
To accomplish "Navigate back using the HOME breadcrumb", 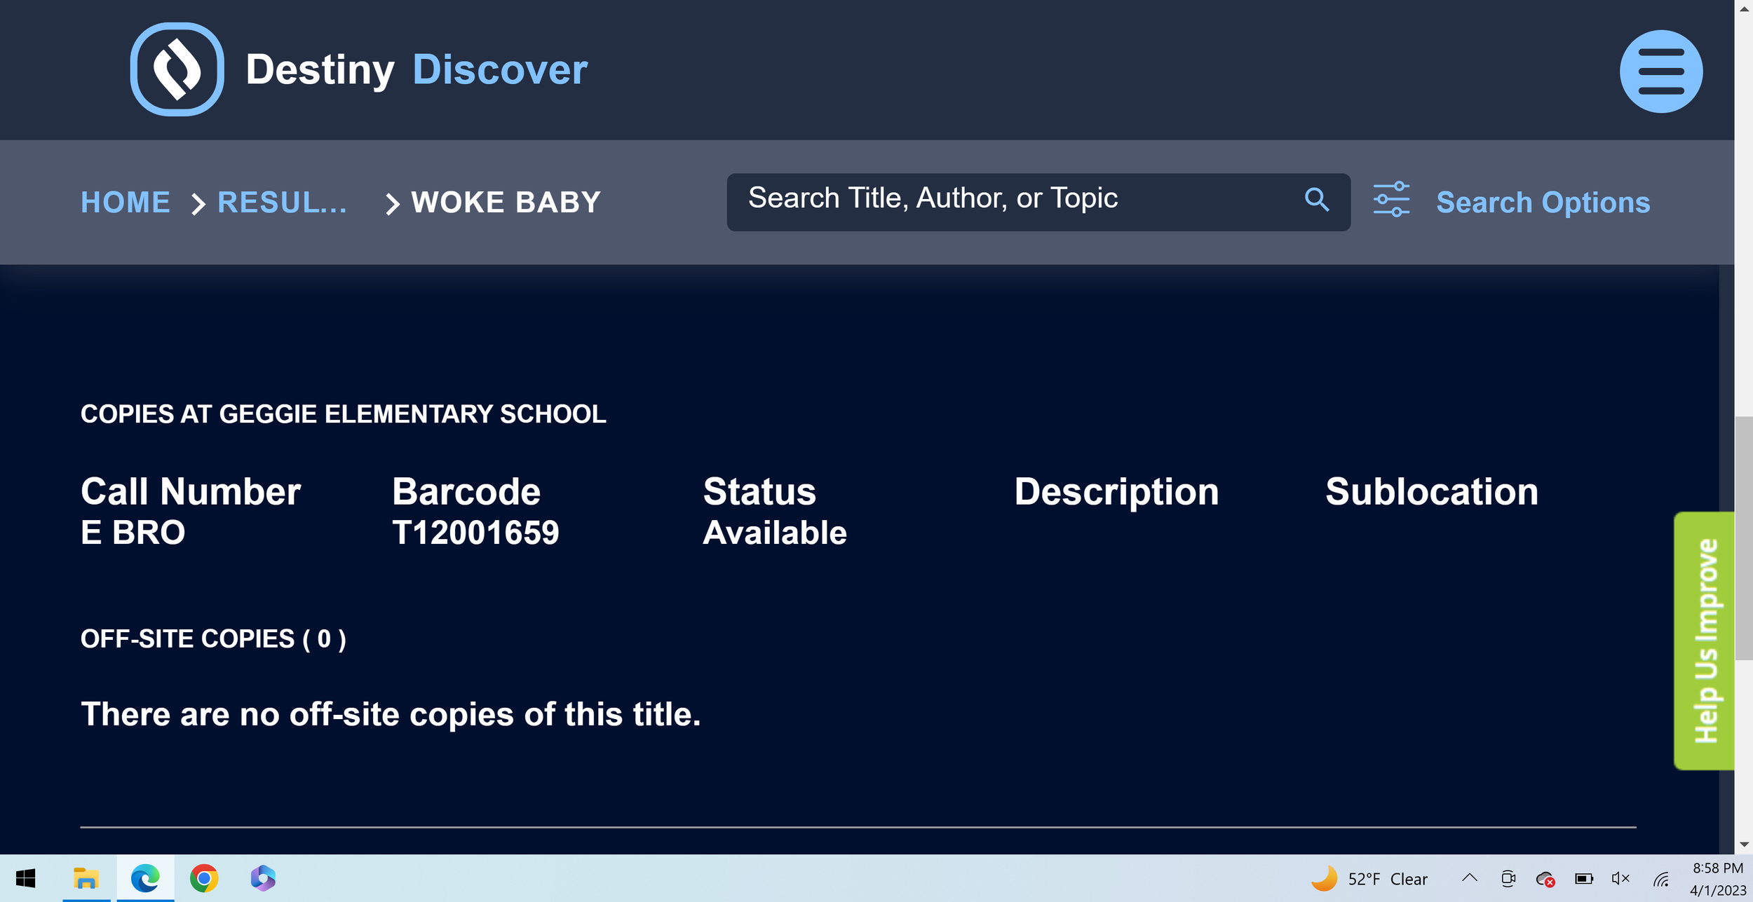I will coord(125,202).
